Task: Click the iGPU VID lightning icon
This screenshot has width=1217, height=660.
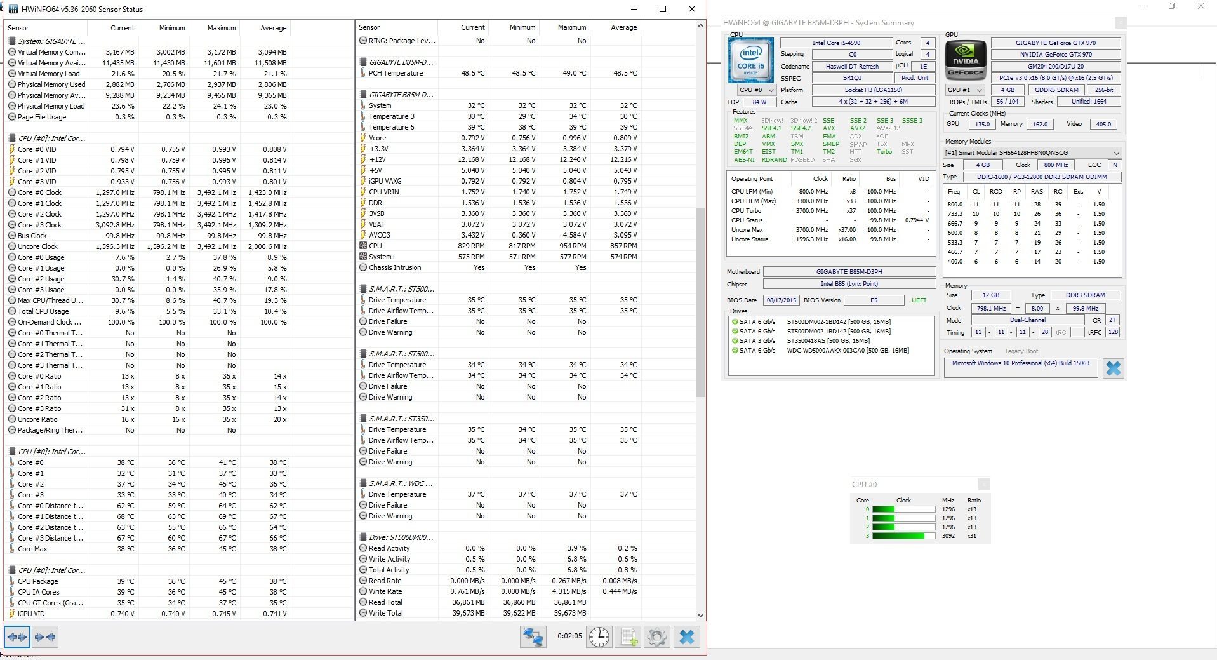Action: click(x=12, y=614)
